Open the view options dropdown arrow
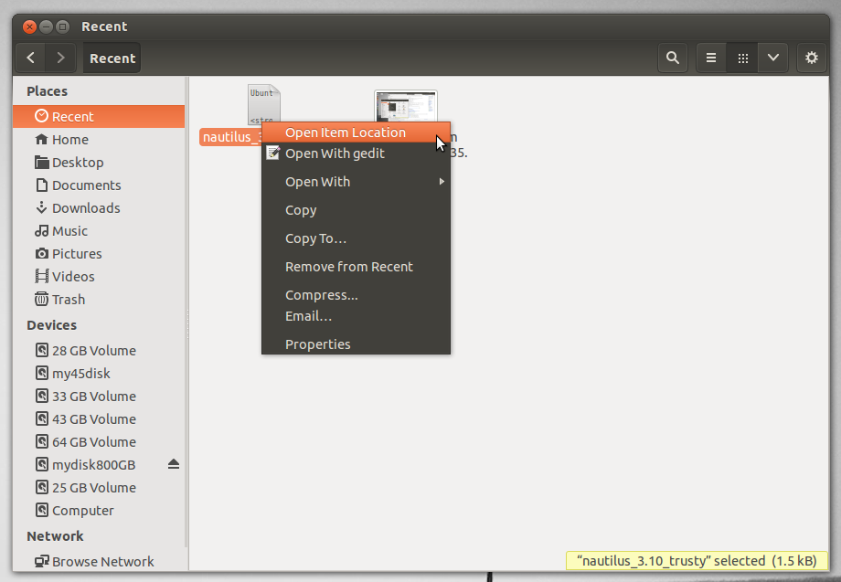The width and height of the screenshot is (841, 582). (x=772, y=58)
